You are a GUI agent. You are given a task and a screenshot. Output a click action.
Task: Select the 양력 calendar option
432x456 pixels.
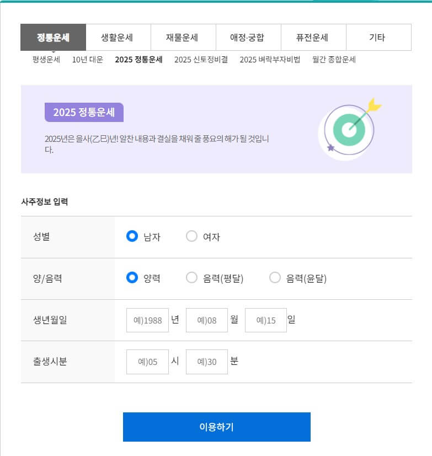pyautogui.click(x=132, y=278)
